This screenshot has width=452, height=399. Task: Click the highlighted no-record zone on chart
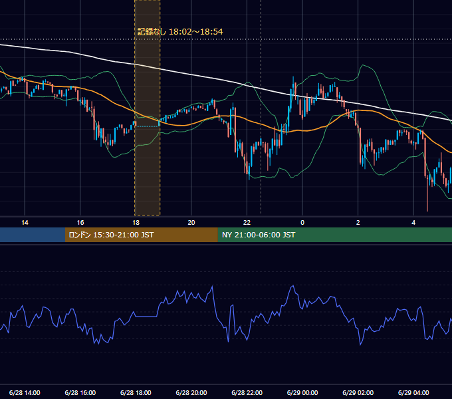(x=148, y=108)
